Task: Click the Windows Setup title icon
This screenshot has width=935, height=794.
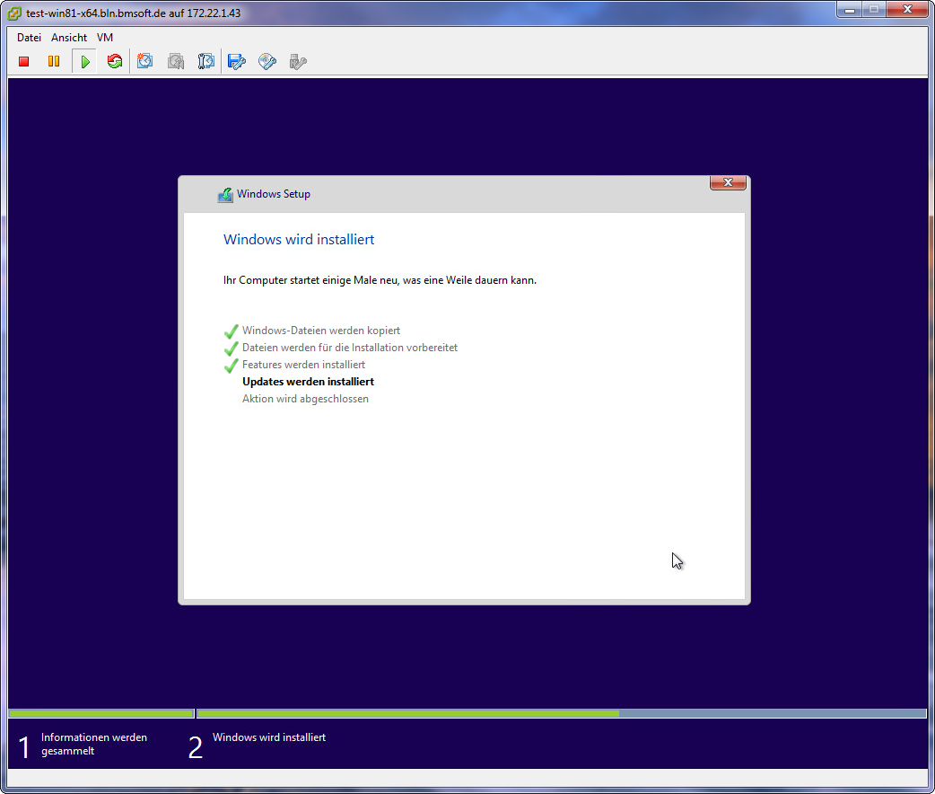Action: 225,195
